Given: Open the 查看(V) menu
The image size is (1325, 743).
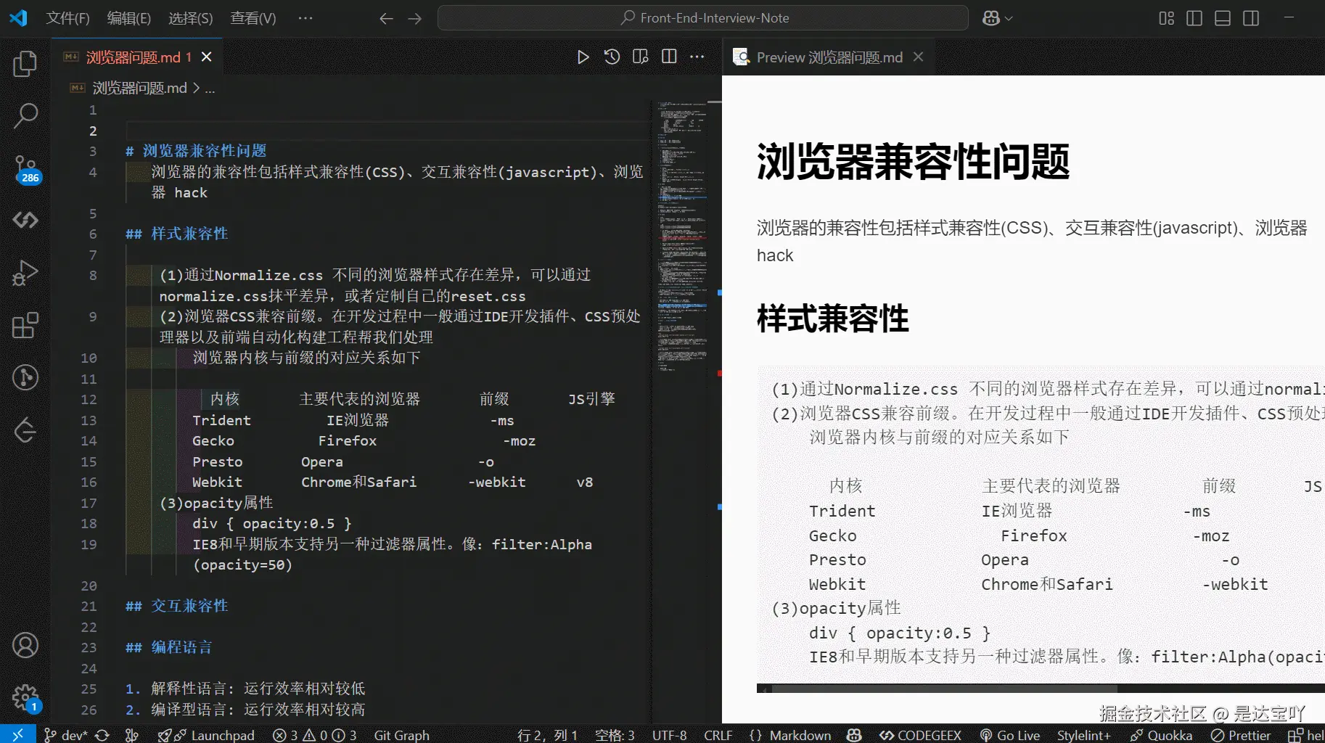Looking at the screenshot, I should pyautogui.click(x=253, y=18).
